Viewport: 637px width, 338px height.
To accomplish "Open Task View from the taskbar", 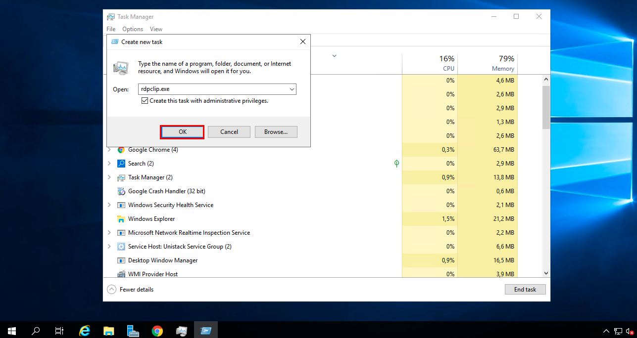I will tap(59, 331).
